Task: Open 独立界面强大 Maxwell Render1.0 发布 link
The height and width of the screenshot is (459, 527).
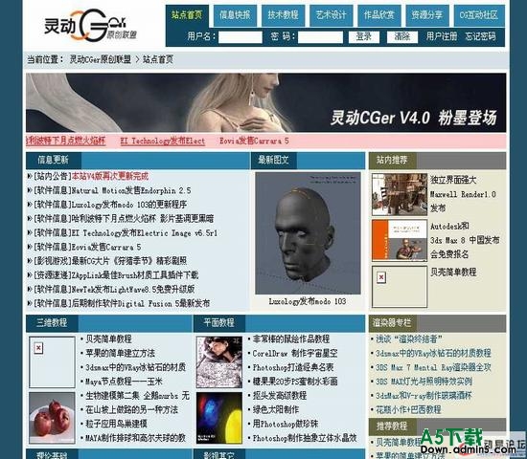Action: click(463, 194)
